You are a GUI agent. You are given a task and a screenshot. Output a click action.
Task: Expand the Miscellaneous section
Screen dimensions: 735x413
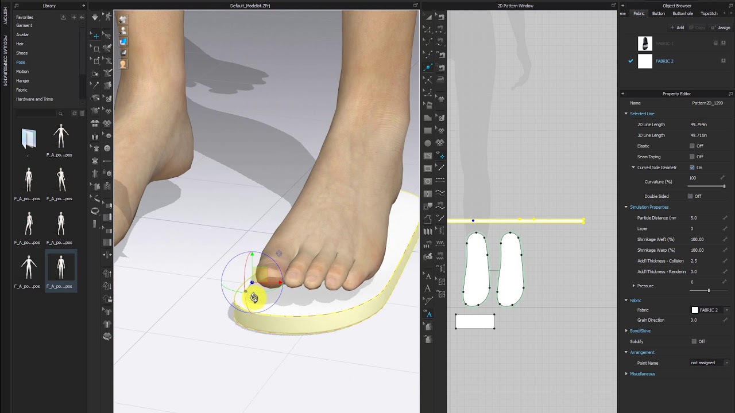[x=626, y=374]
